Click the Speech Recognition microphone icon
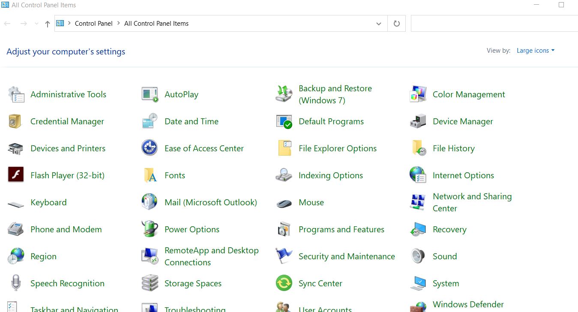 pyautogui.click(x=16, y=283)
